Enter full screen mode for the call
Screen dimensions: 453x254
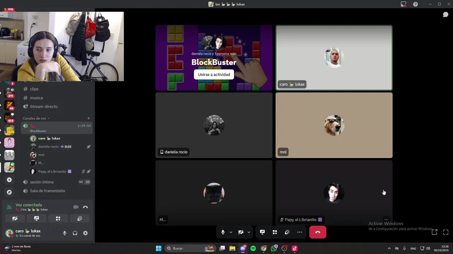click(446, 232)
